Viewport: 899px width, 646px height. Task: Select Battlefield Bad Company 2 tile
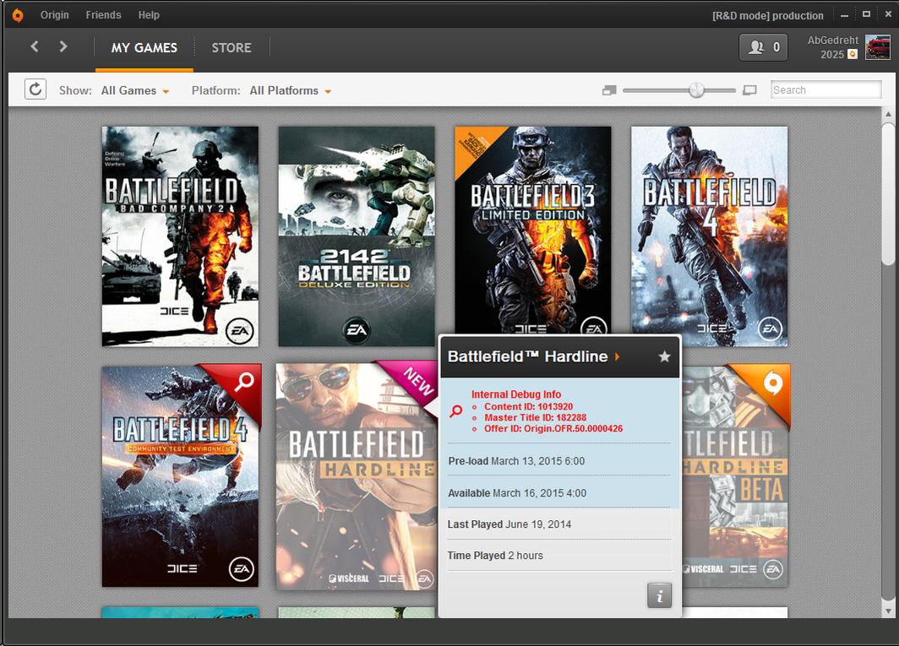click(180, 236)
